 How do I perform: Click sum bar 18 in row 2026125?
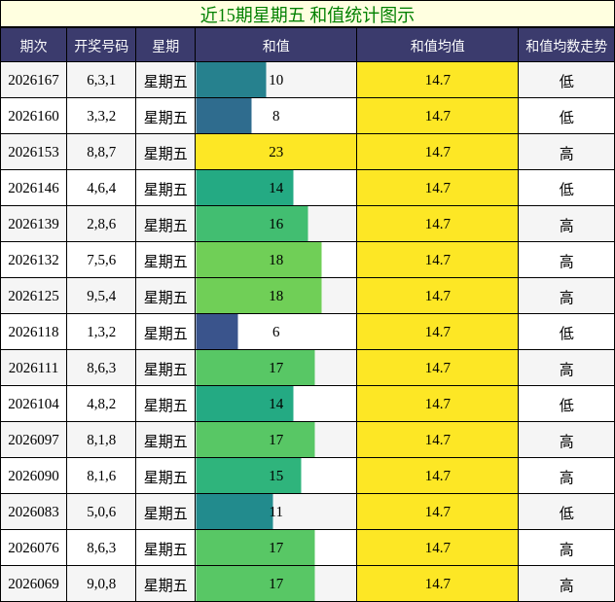(x=259, y=296)
